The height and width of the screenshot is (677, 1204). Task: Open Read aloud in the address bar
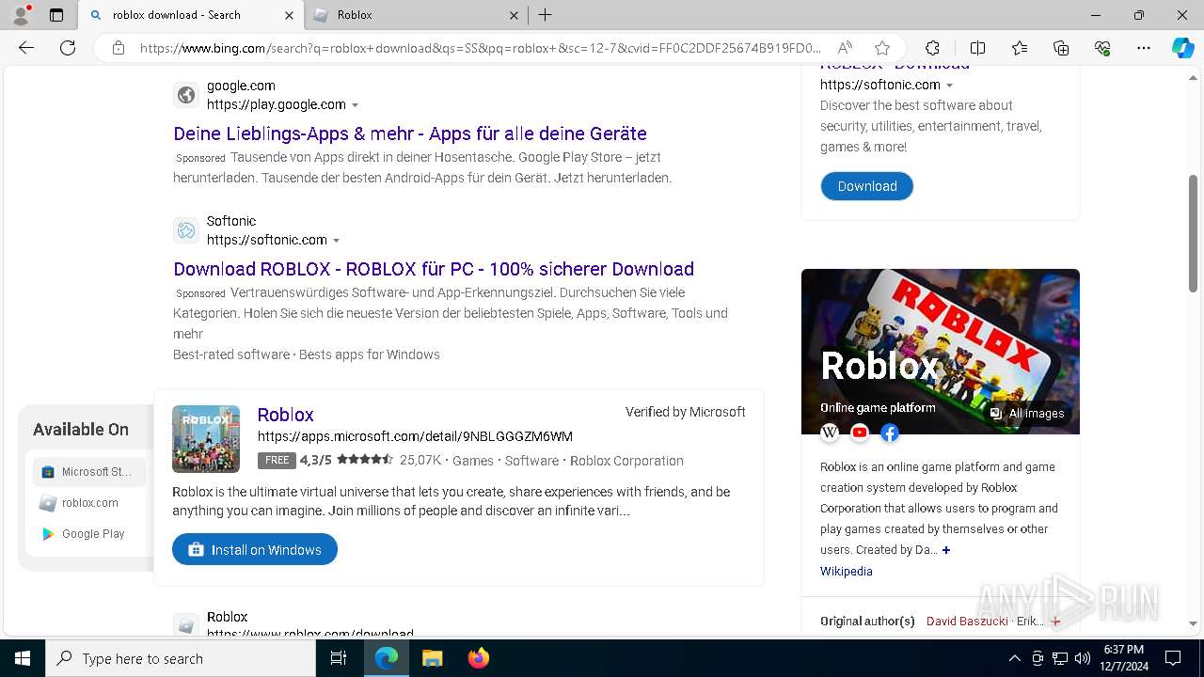click(845, 48)
